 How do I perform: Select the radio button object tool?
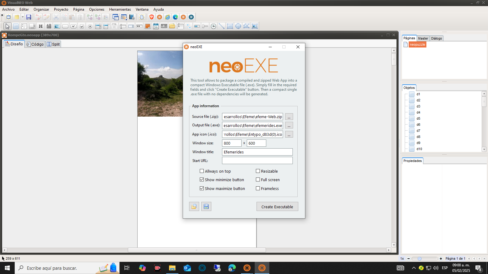pyautogui.click(x=90, y=26)
